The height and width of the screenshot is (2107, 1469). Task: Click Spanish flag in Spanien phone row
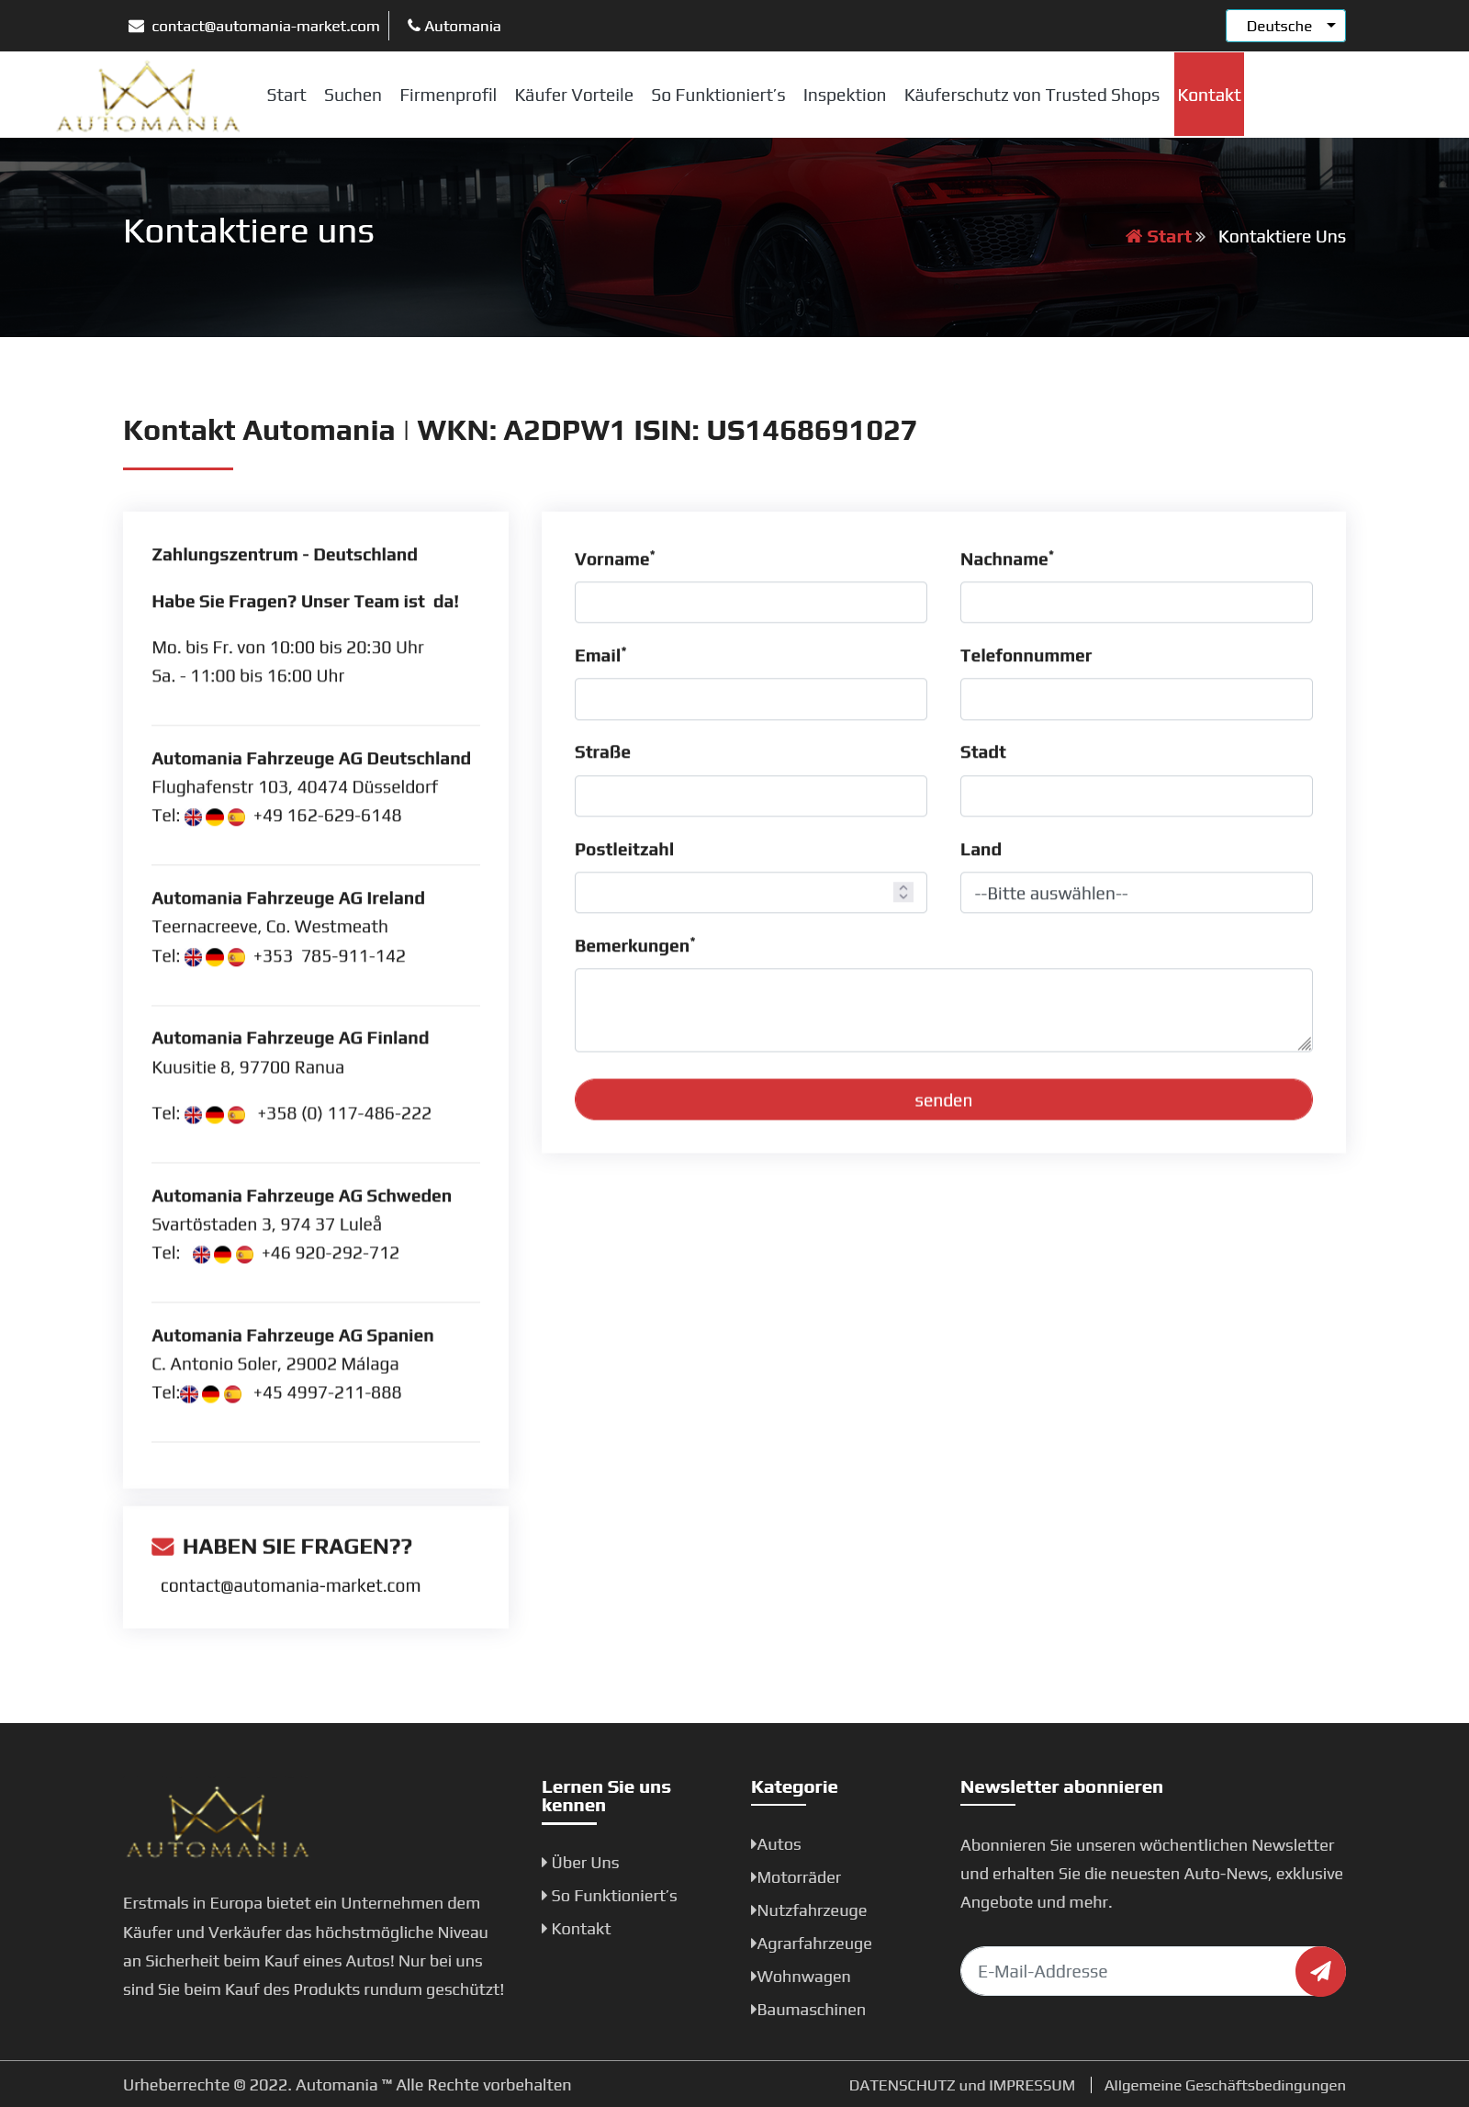point(233,1393)
